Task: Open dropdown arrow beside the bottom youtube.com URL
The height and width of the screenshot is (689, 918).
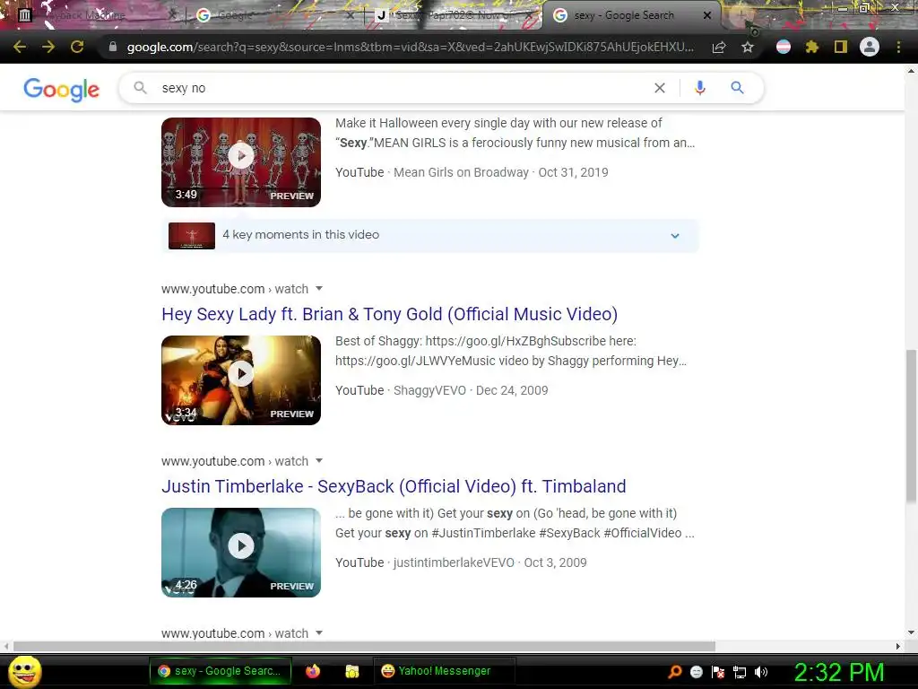Action: click(x=319, y=632)
